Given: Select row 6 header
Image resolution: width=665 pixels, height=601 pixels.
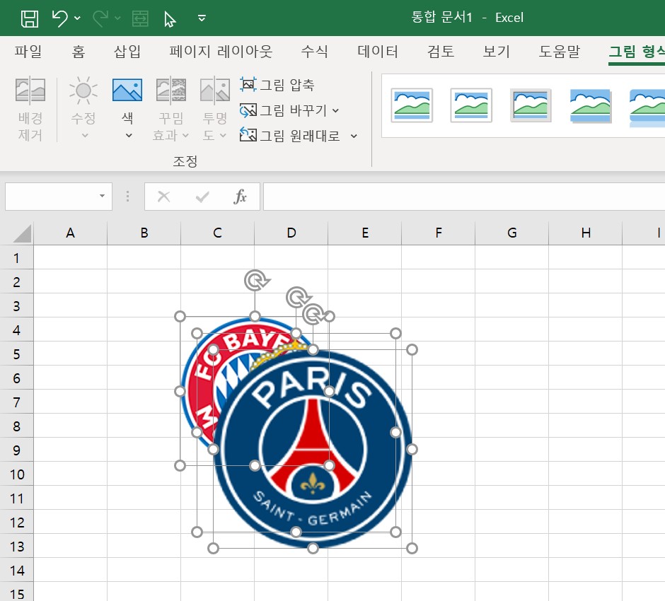Looking at the screenshot, I should coord(16,378).
